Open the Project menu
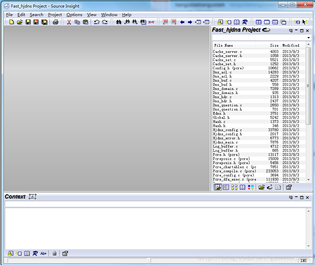 point(55,15)
